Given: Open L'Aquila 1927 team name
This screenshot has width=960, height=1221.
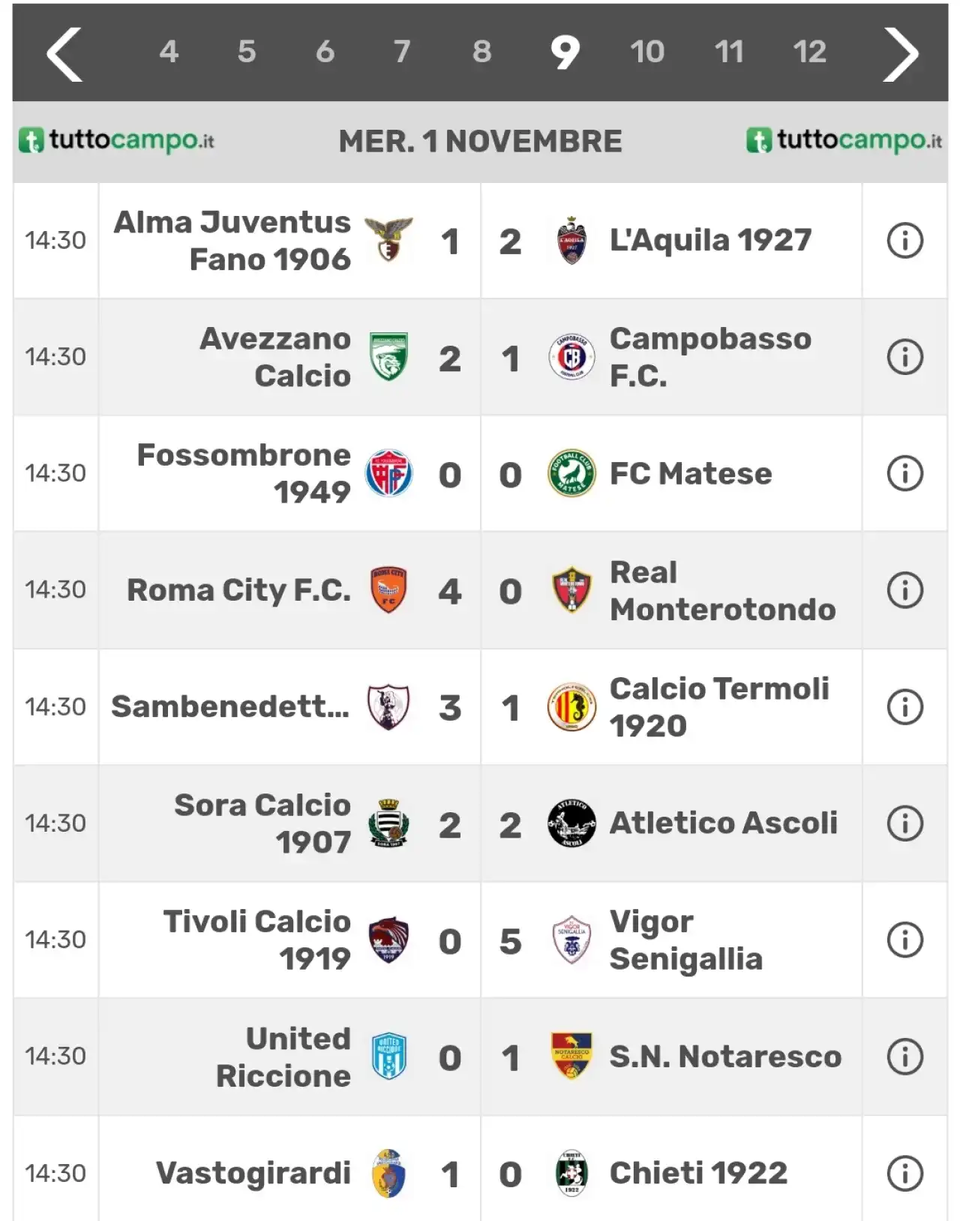Looking at the screenshot, I should tap(710, 241).
